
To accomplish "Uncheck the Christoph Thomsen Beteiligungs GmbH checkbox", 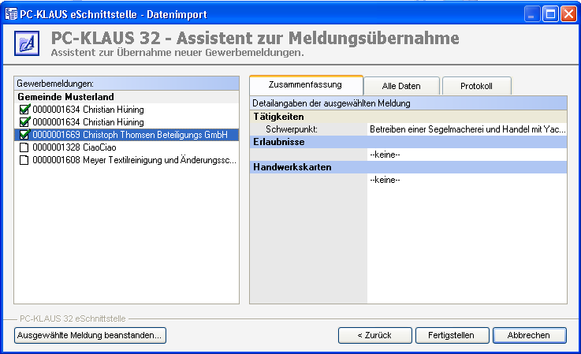I will click(24, 135).
